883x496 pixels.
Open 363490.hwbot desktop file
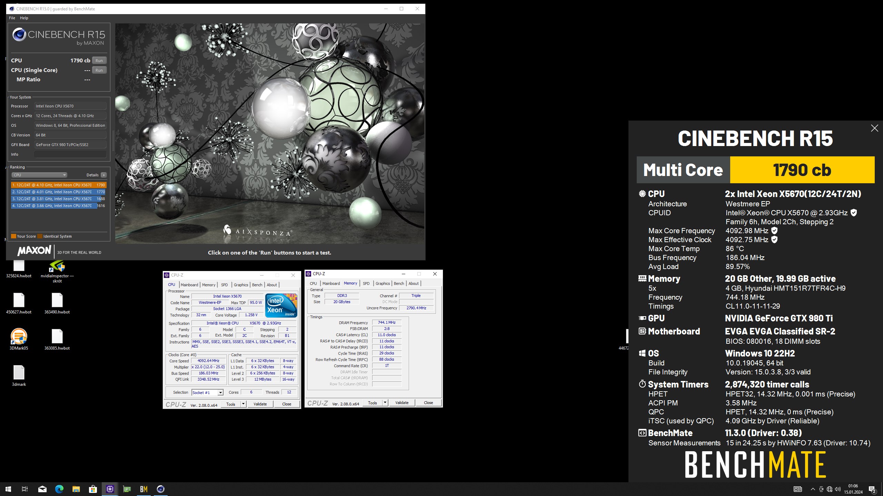tap(57, 303)
